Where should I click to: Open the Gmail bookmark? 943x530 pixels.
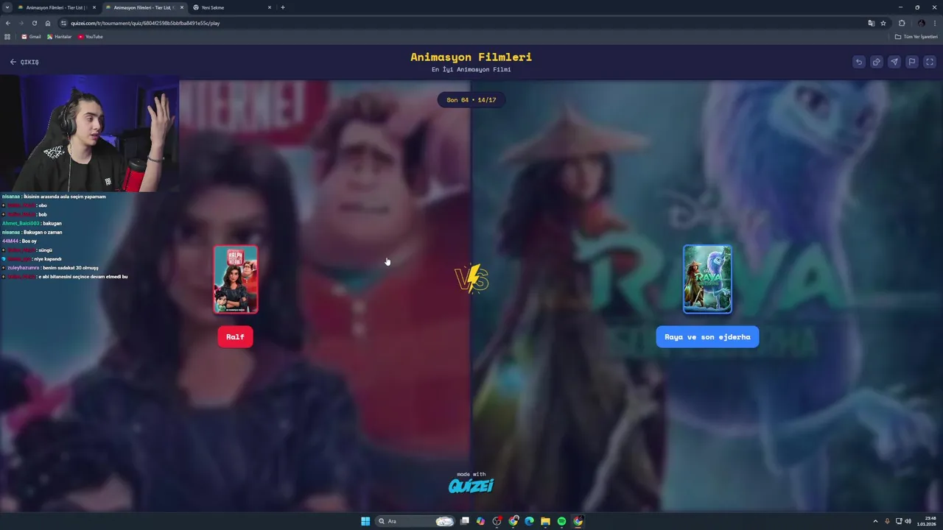pos(31,37)
